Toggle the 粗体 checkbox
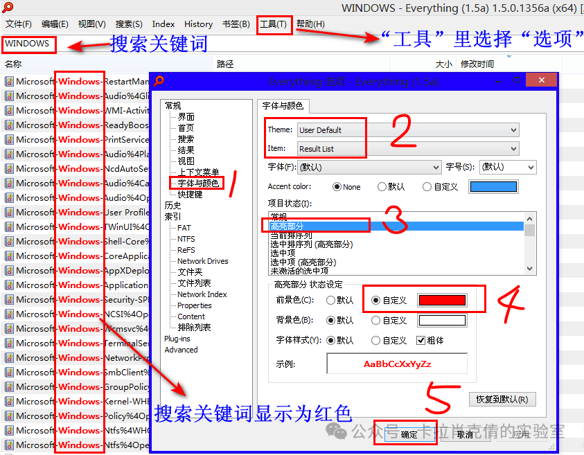The image size is (584, 455). [421, 340]
